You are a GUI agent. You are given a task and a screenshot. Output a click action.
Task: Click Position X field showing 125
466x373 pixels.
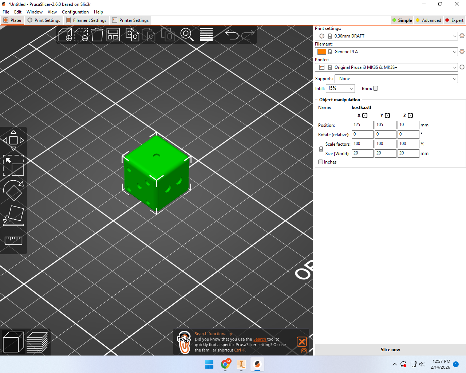(363, 125)
